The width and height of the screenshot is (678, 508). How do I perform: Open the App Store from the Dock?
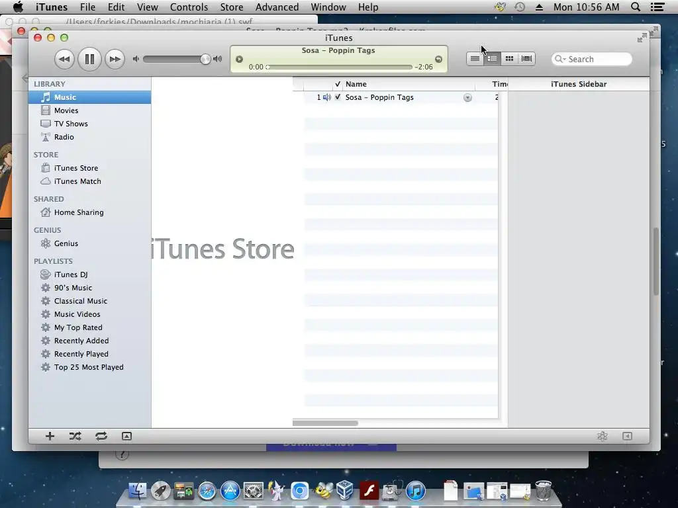click(x=230, y=491)
